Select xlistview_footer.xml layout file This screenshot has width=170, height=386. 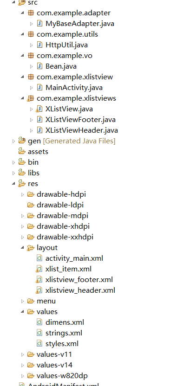click(79, 280)
